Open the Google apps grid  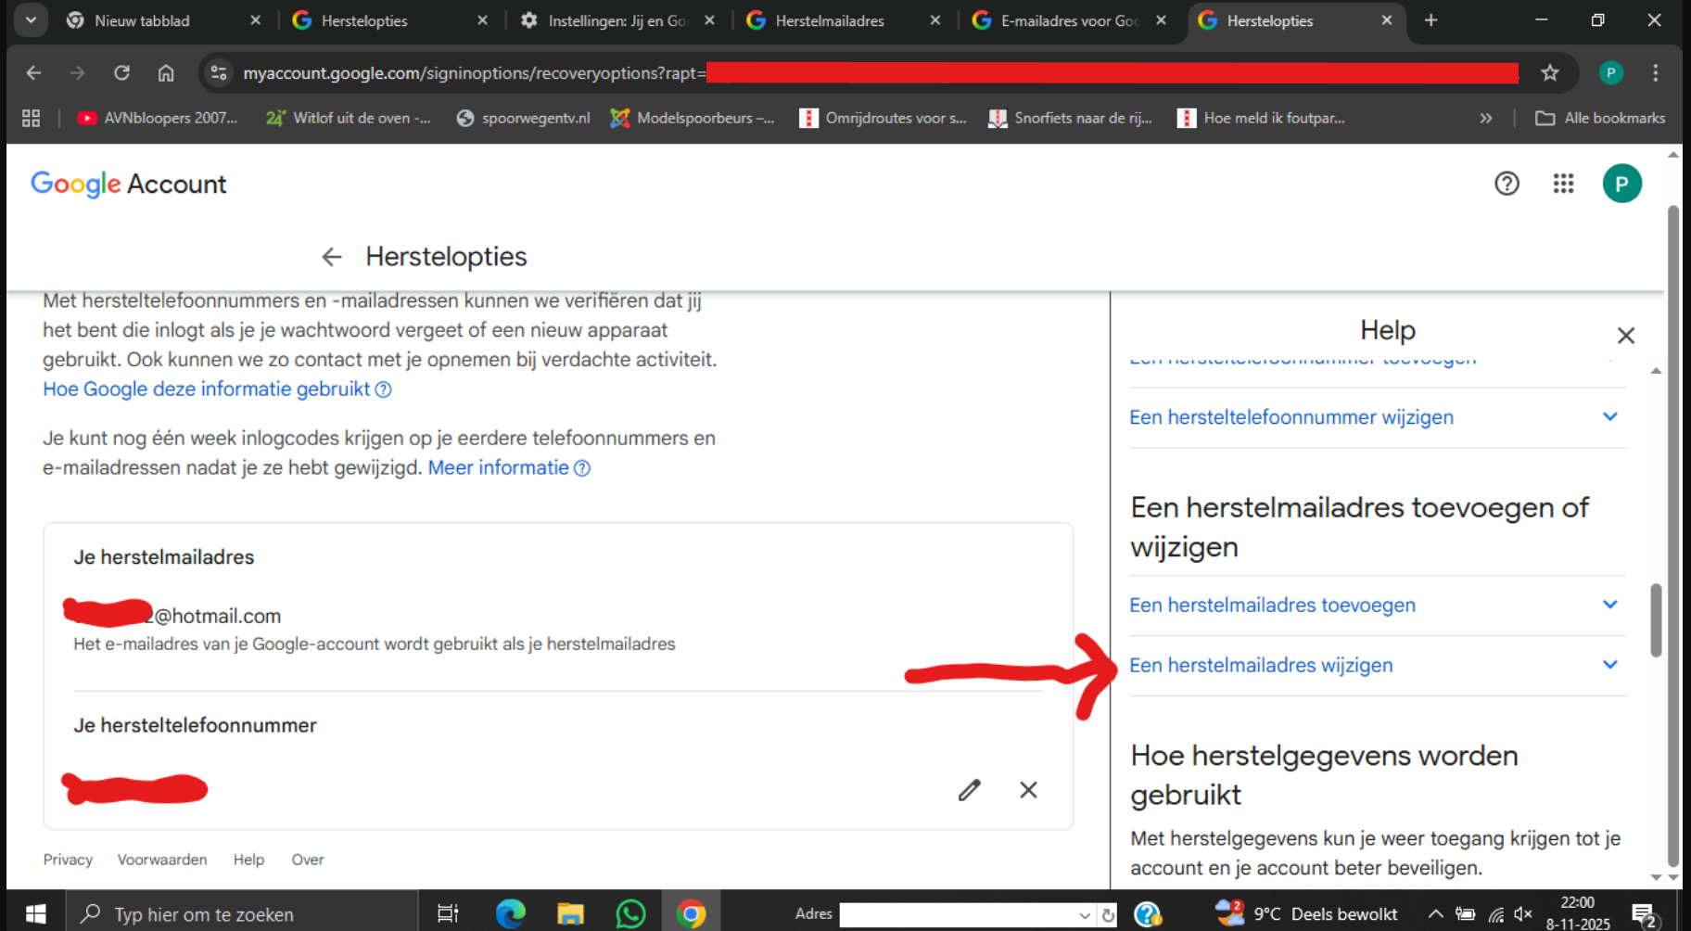[x=1564, y=184]
